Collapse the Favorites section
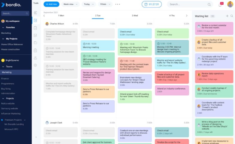Image resolution: width=235 pixels, height=144 pixels. tap(3, 27)
